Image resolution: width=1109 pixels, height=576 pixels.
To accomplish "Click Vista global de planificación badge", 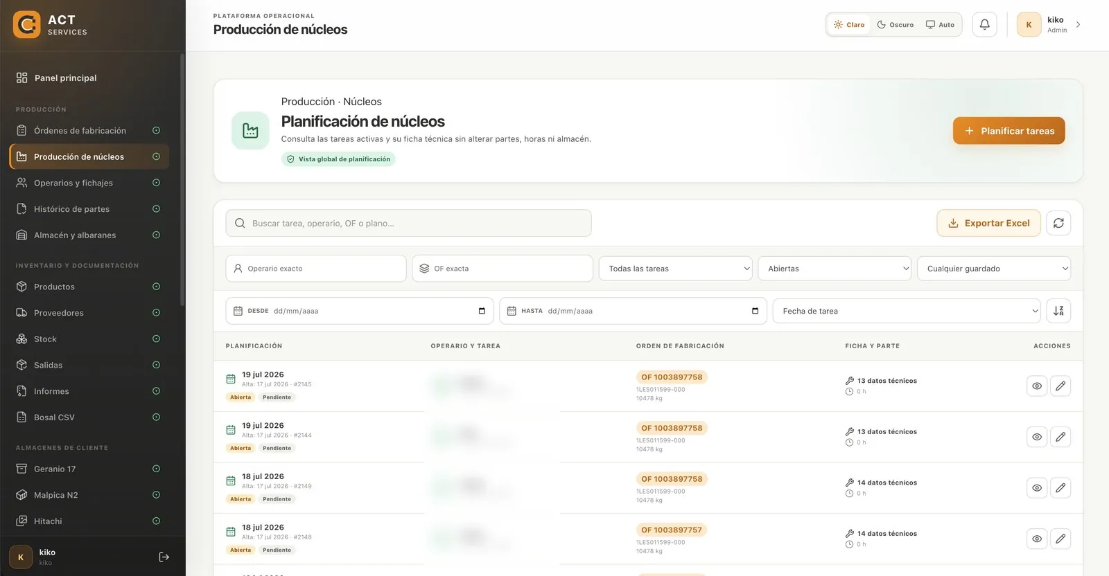I will (x=338, y=159).
